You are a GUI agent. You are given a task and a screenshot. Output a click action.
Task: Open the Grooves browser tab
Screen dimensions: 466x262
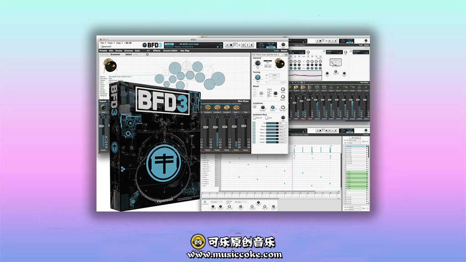click(x=128, y=51)
